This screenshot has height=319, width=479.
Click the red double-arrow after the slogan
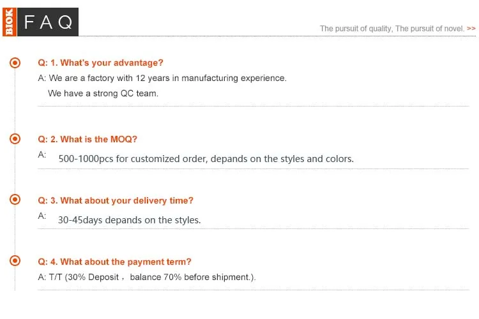click(x=471, y=29)
